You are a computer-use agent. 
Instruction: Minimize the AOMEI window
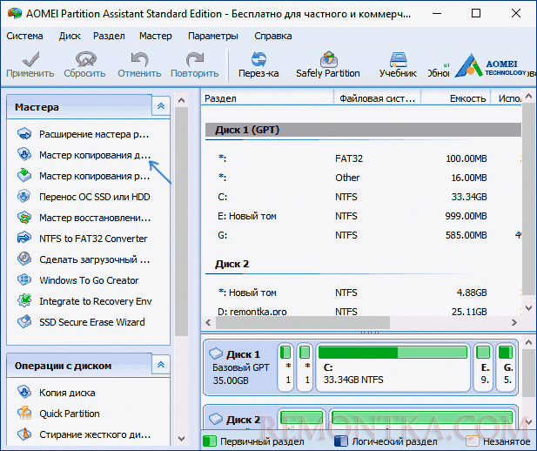(437, 13)
